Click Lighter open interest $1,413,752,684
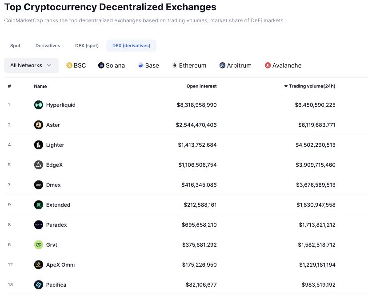 (x=197, y=145)
